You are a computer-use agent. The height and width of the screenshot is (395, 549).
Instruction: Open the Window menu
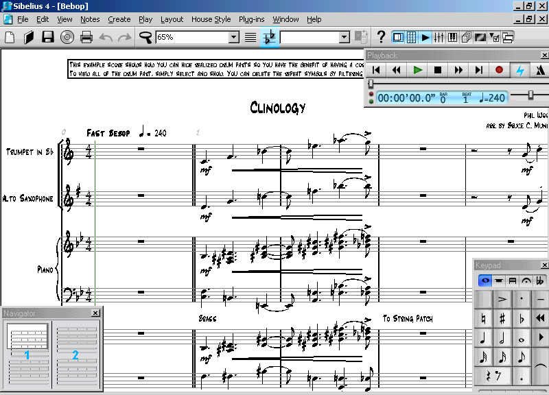285,19
